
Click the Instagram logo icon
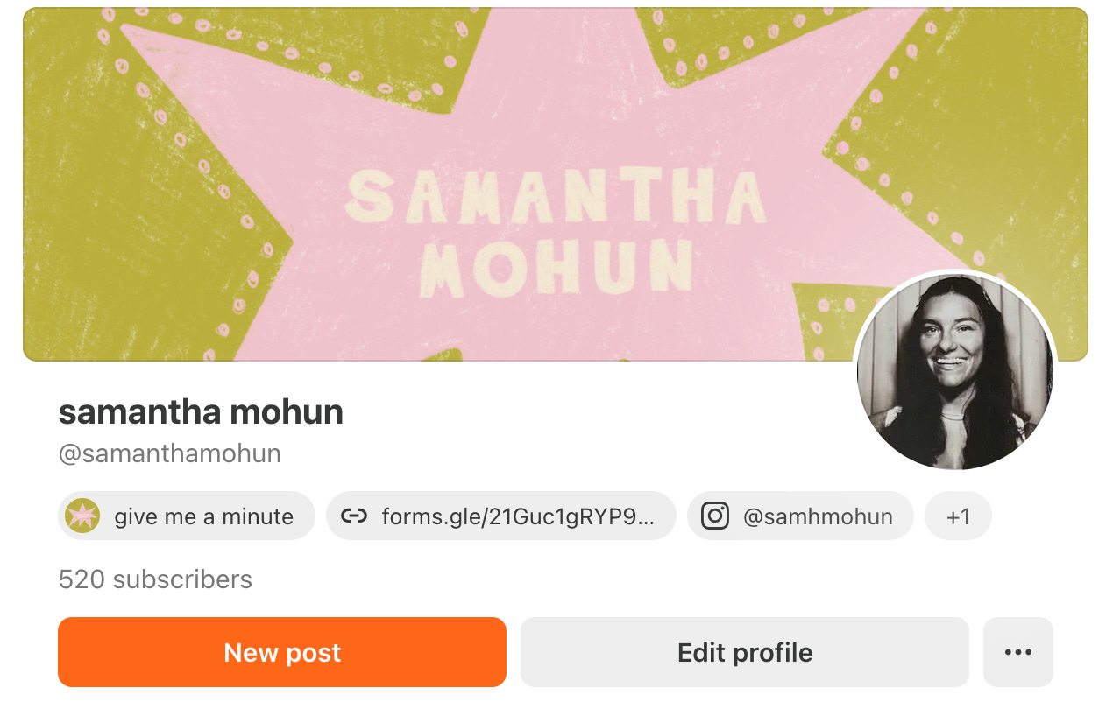[x=715, y=516]
